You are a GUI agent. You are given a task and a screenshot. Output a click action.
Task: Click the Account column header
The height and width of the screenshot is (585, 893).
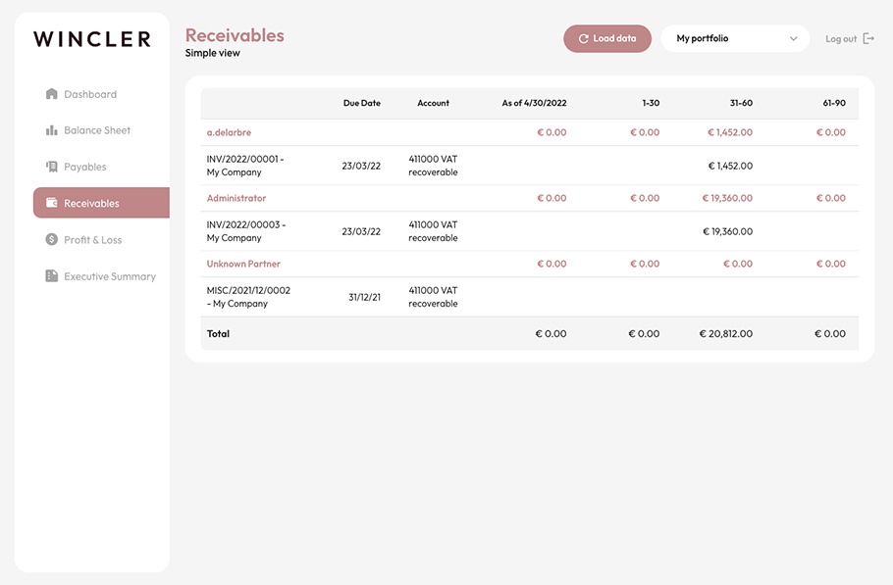coord(433,103)
